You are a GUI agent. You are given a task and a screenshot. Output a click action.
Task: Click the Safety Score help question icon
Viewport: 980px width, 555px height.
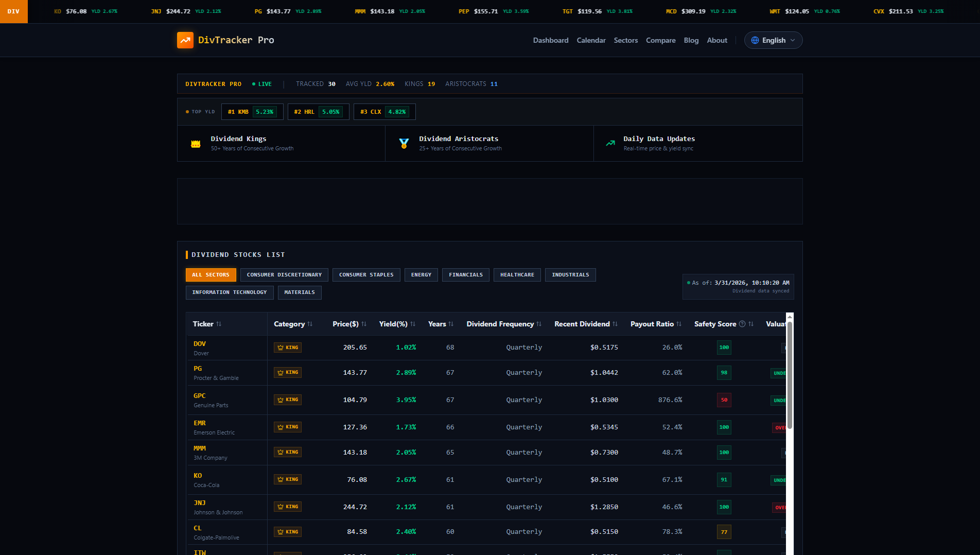coord(742,324)
